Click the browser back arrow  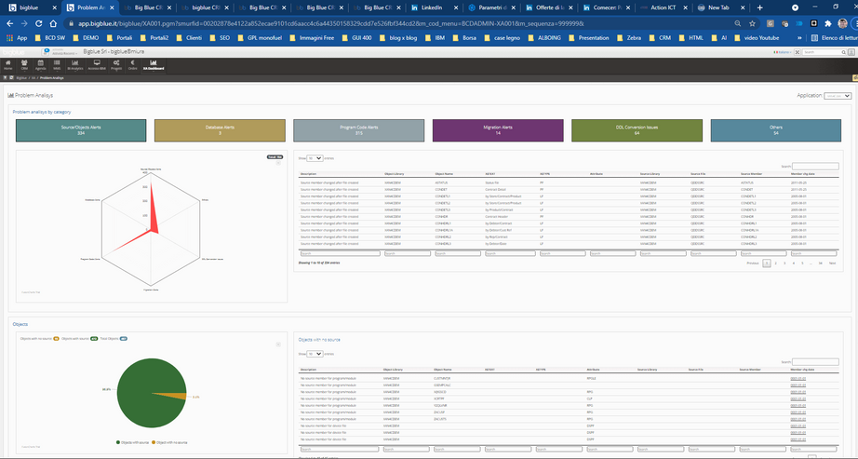tap(10, 23)
